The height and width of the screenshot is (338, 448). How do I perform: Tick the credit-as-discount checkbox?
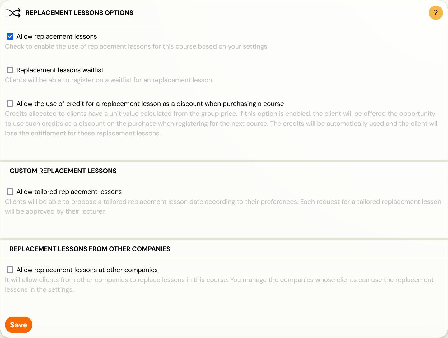pyautogui.click(x=10, y=104)
